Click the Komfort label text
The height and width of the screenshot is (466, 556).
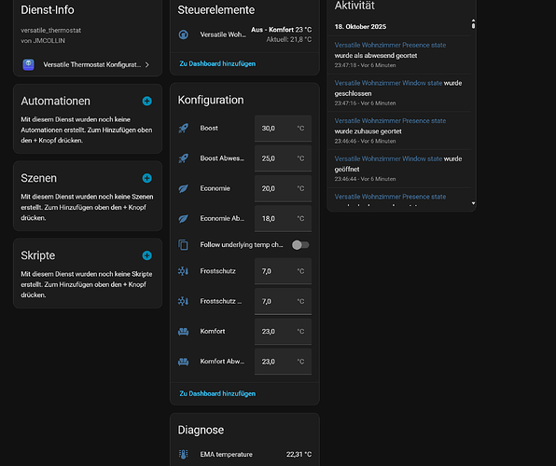(213, 332)
